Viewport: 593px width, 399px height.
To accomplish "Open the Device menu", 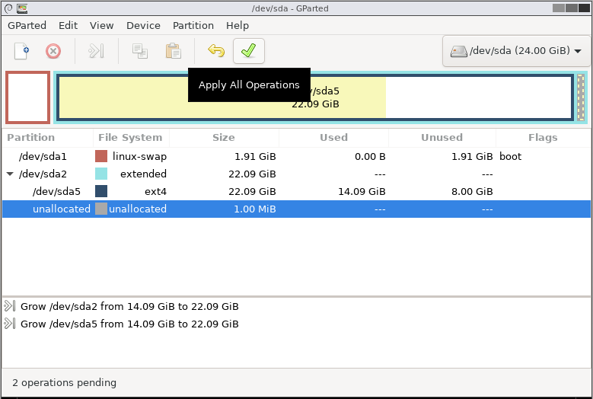I will click(x=143, y=25).
